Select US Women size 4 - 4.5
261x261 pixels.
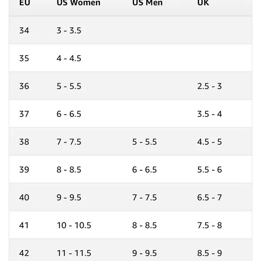point(69,58)
